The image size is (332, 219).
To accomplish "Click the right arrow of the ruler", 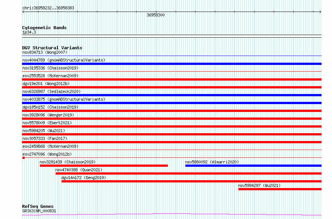I will click(320, 12).
